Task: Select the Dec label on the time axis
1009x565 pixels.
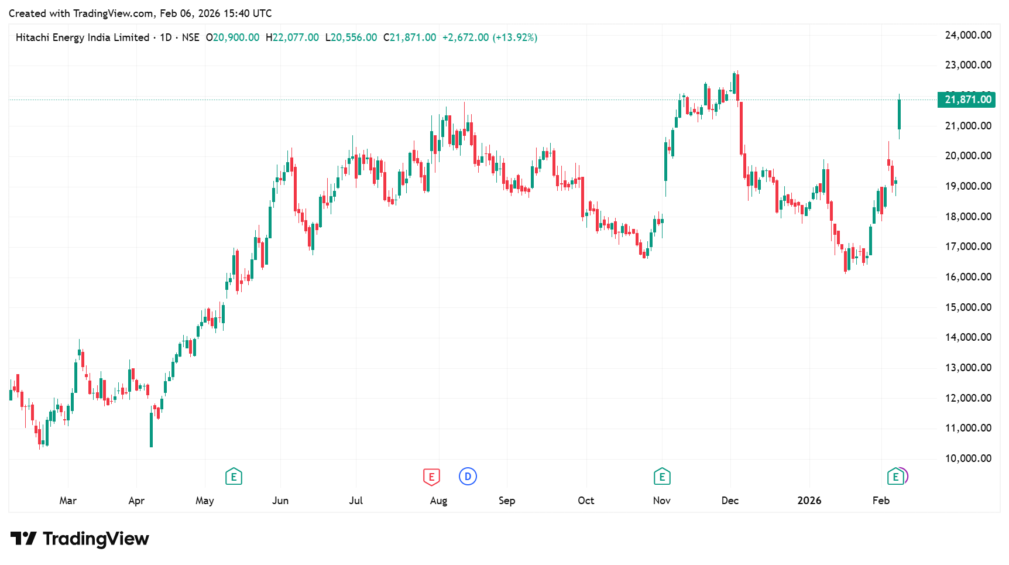Action: [730, 501]
